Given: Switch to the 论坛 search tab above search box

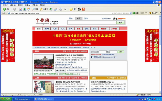Looking at the screenshot, I should (x=86, y=18).
